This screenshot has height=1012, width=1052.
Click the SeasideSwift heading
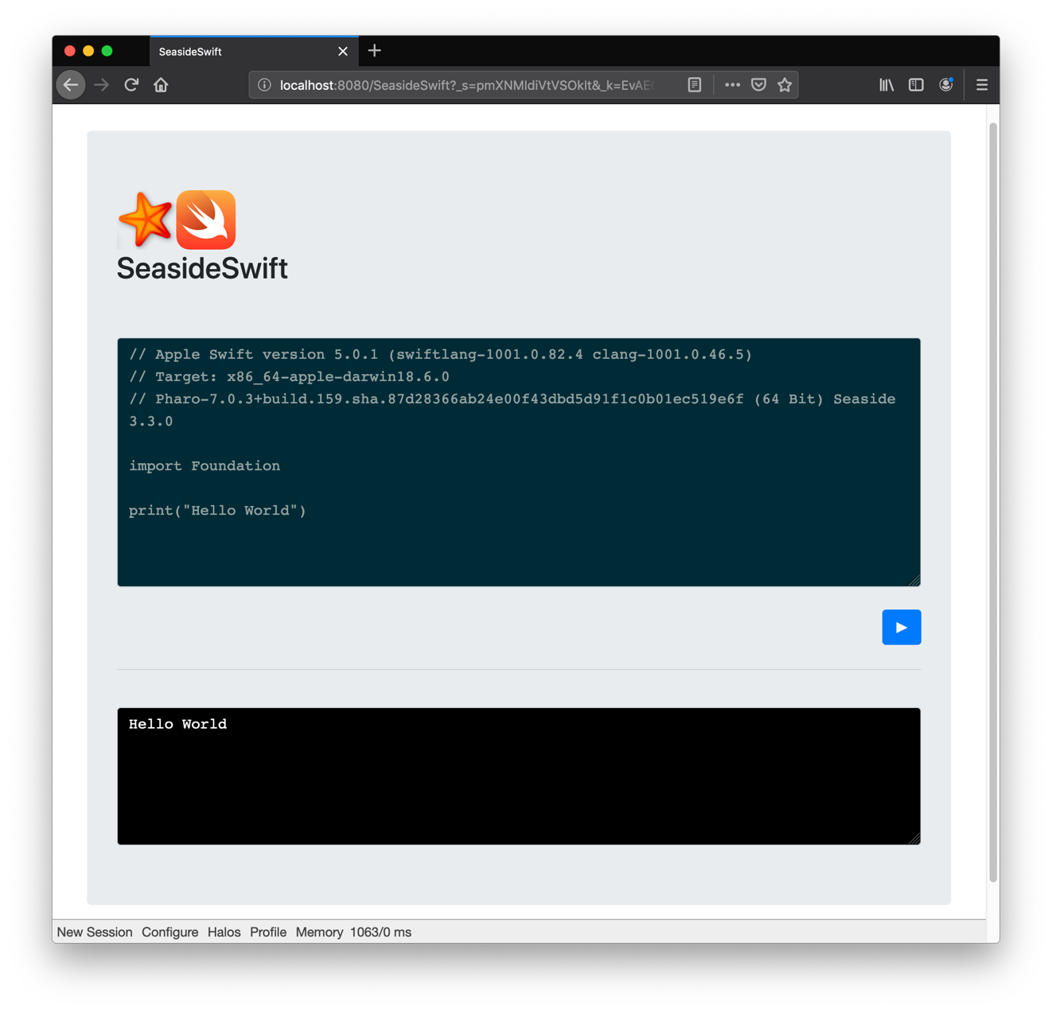click(202, 269)
